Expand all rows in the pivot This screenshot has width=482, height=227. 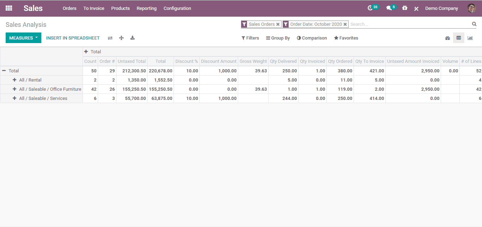(121, 38)
